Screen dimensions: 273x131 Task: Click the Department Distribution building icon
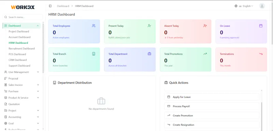coord(55,83)
